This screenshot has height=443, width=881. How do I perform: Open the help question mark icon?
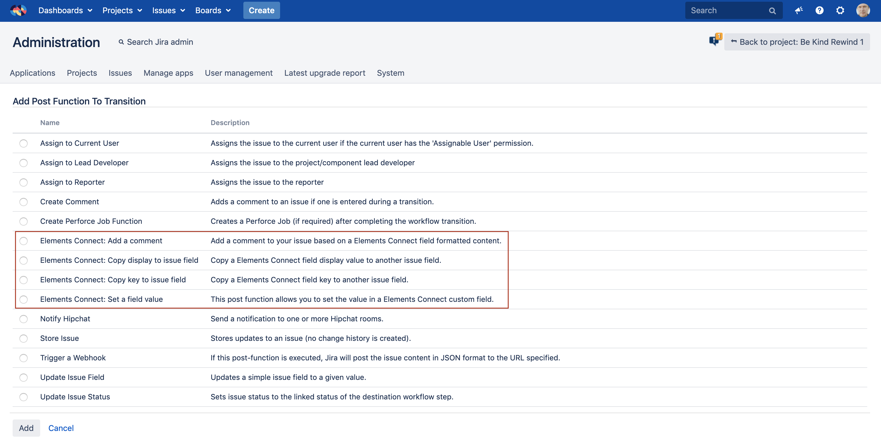click(819, 10)
